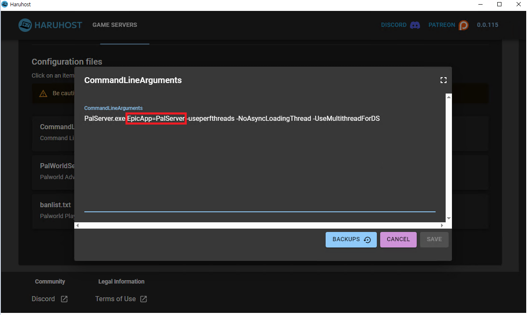Click the restore clock icon on Backups
This screenshot has height=315, width=530.
[x=367, y=240]
